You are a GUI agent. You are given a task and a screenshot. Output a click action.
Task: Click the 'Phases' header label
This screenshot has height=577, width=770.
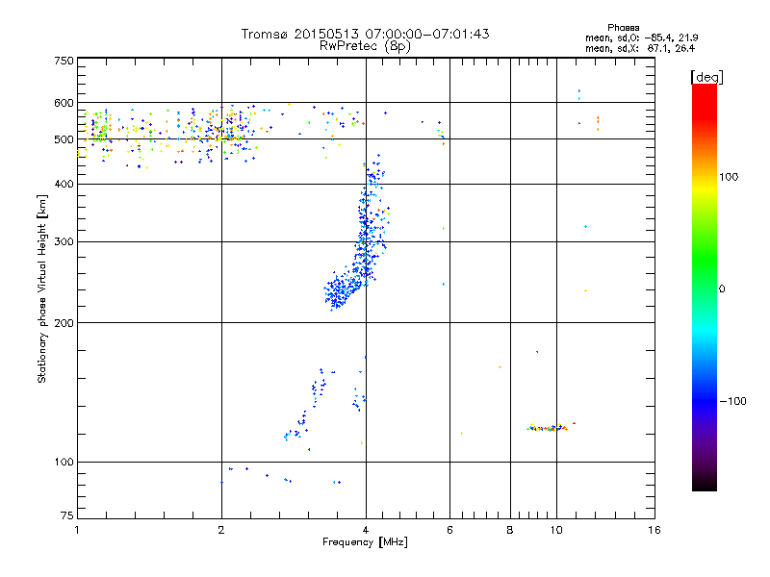coord(623,28)
